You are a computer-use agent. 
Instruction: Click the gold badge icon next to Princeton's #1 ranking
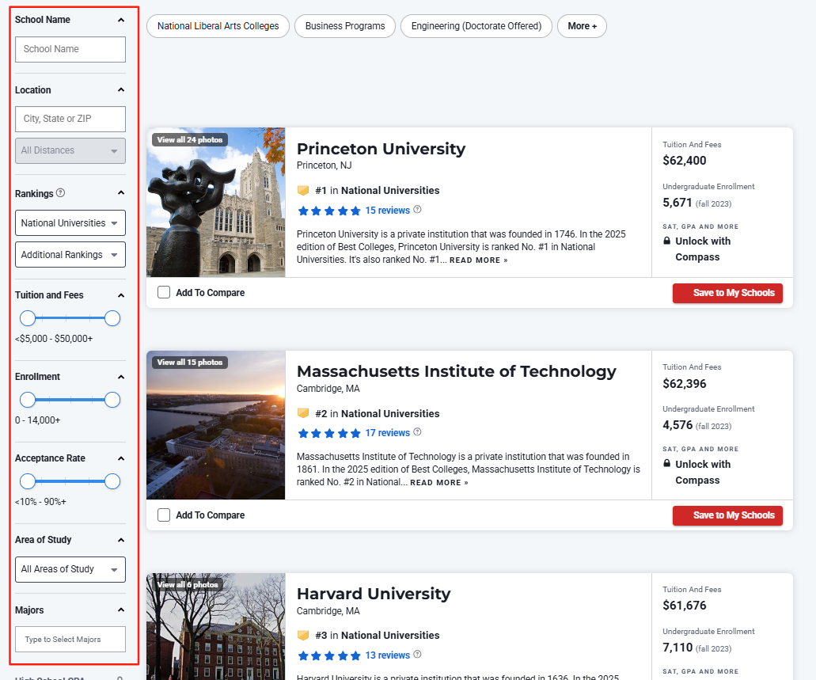(x=303, y=191)
